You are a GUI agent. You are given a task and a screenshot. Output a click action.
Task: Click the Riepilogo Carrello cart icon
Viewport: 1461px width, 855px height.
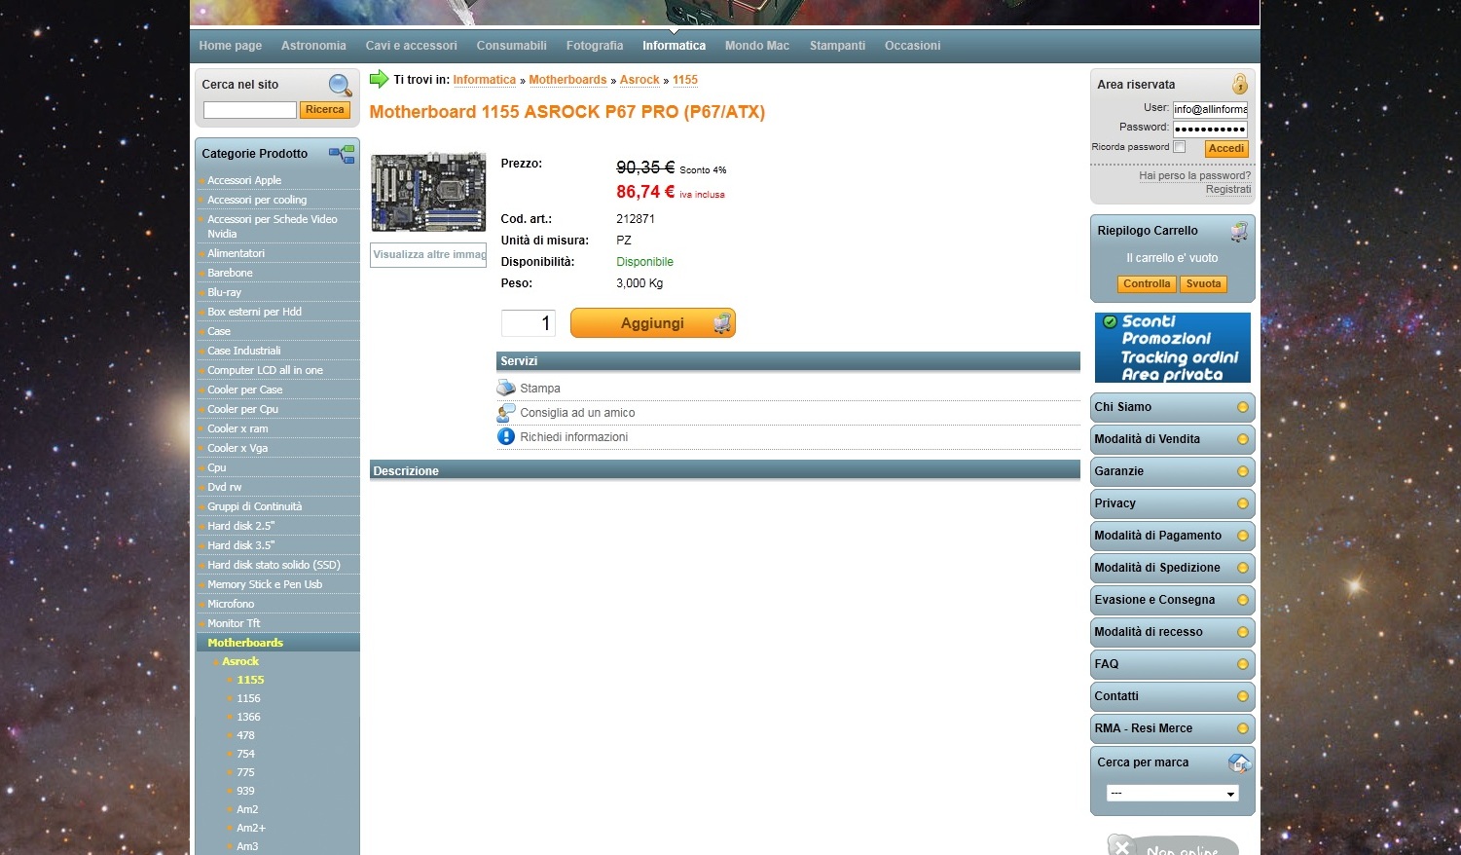1238,232
